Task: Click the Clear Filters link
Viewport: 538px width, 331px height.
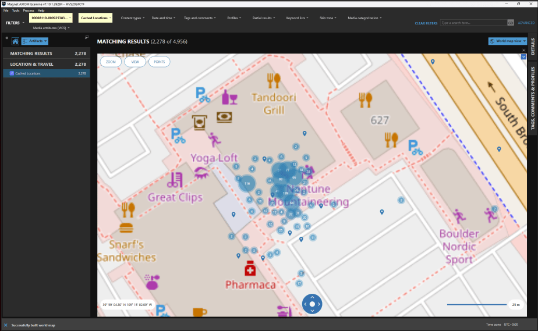Action: pos(426,23)
